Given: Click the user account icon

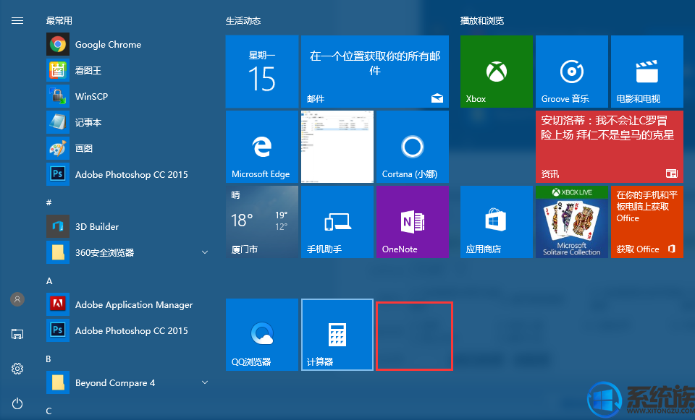Looking at the screenshot, I should (17, 299).
